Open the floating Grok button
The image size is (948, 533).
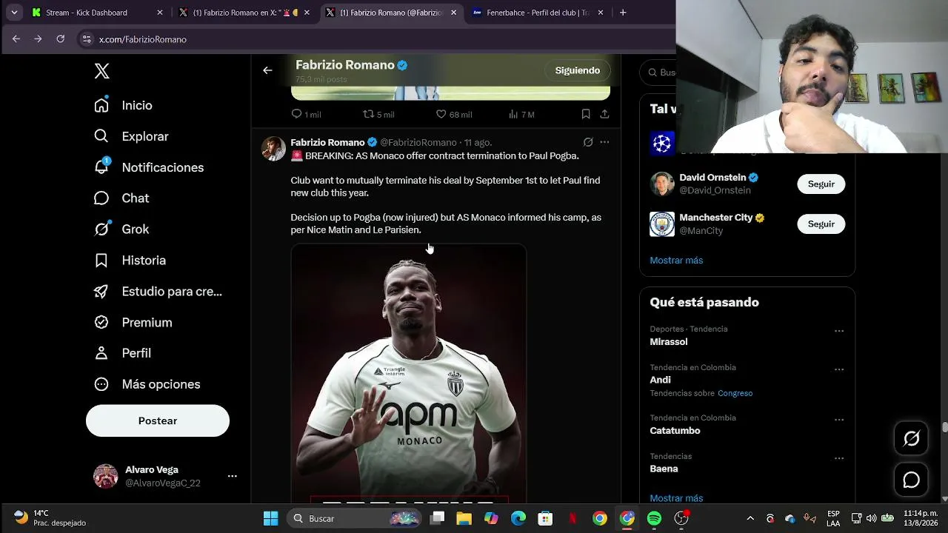(912, 439)
